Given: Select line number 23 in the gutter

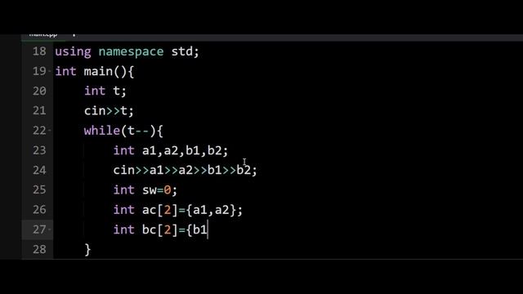Looking at the screenshot, I should (x=39, y=150).
